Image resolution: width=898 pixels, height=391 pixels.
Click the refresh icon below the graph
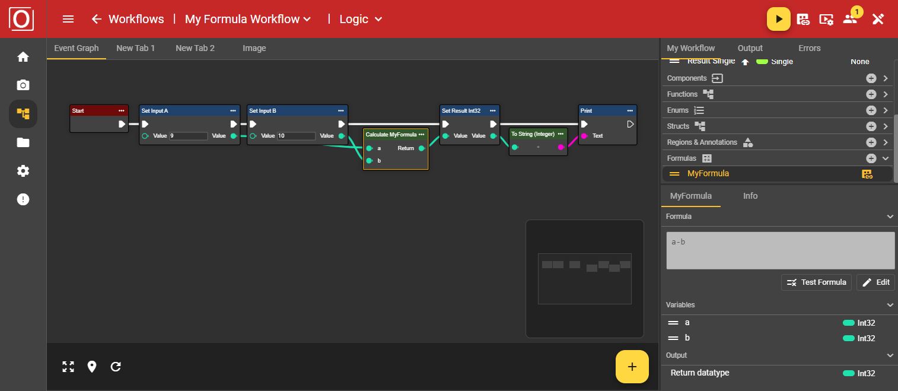point(116,367)
